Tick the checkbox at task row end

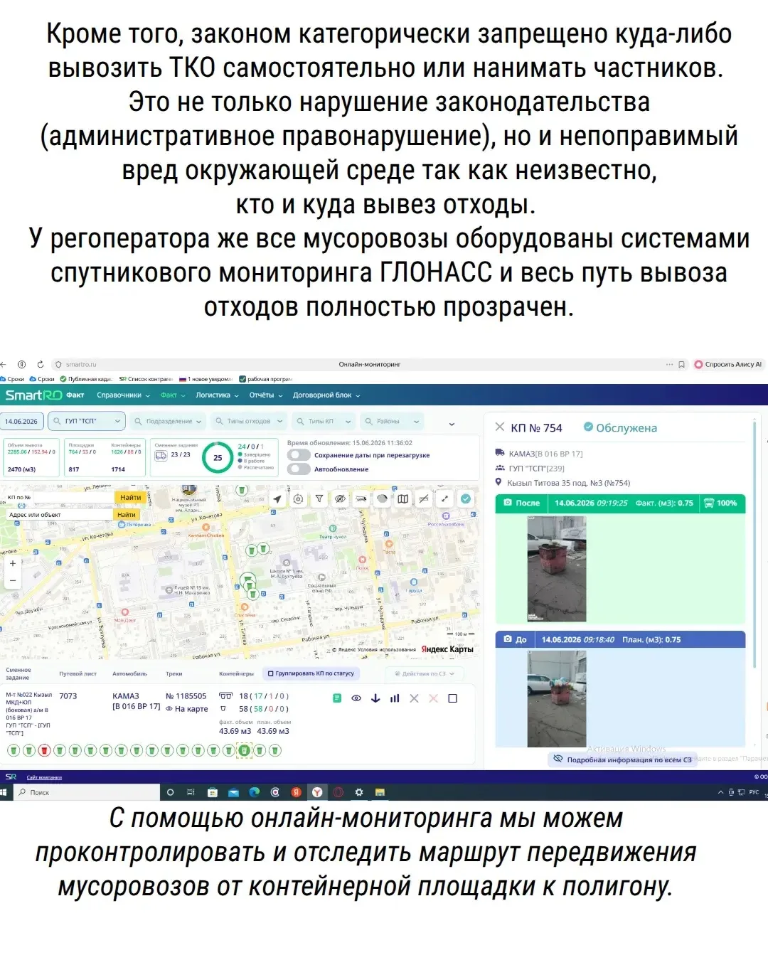[x=452, y=698]
